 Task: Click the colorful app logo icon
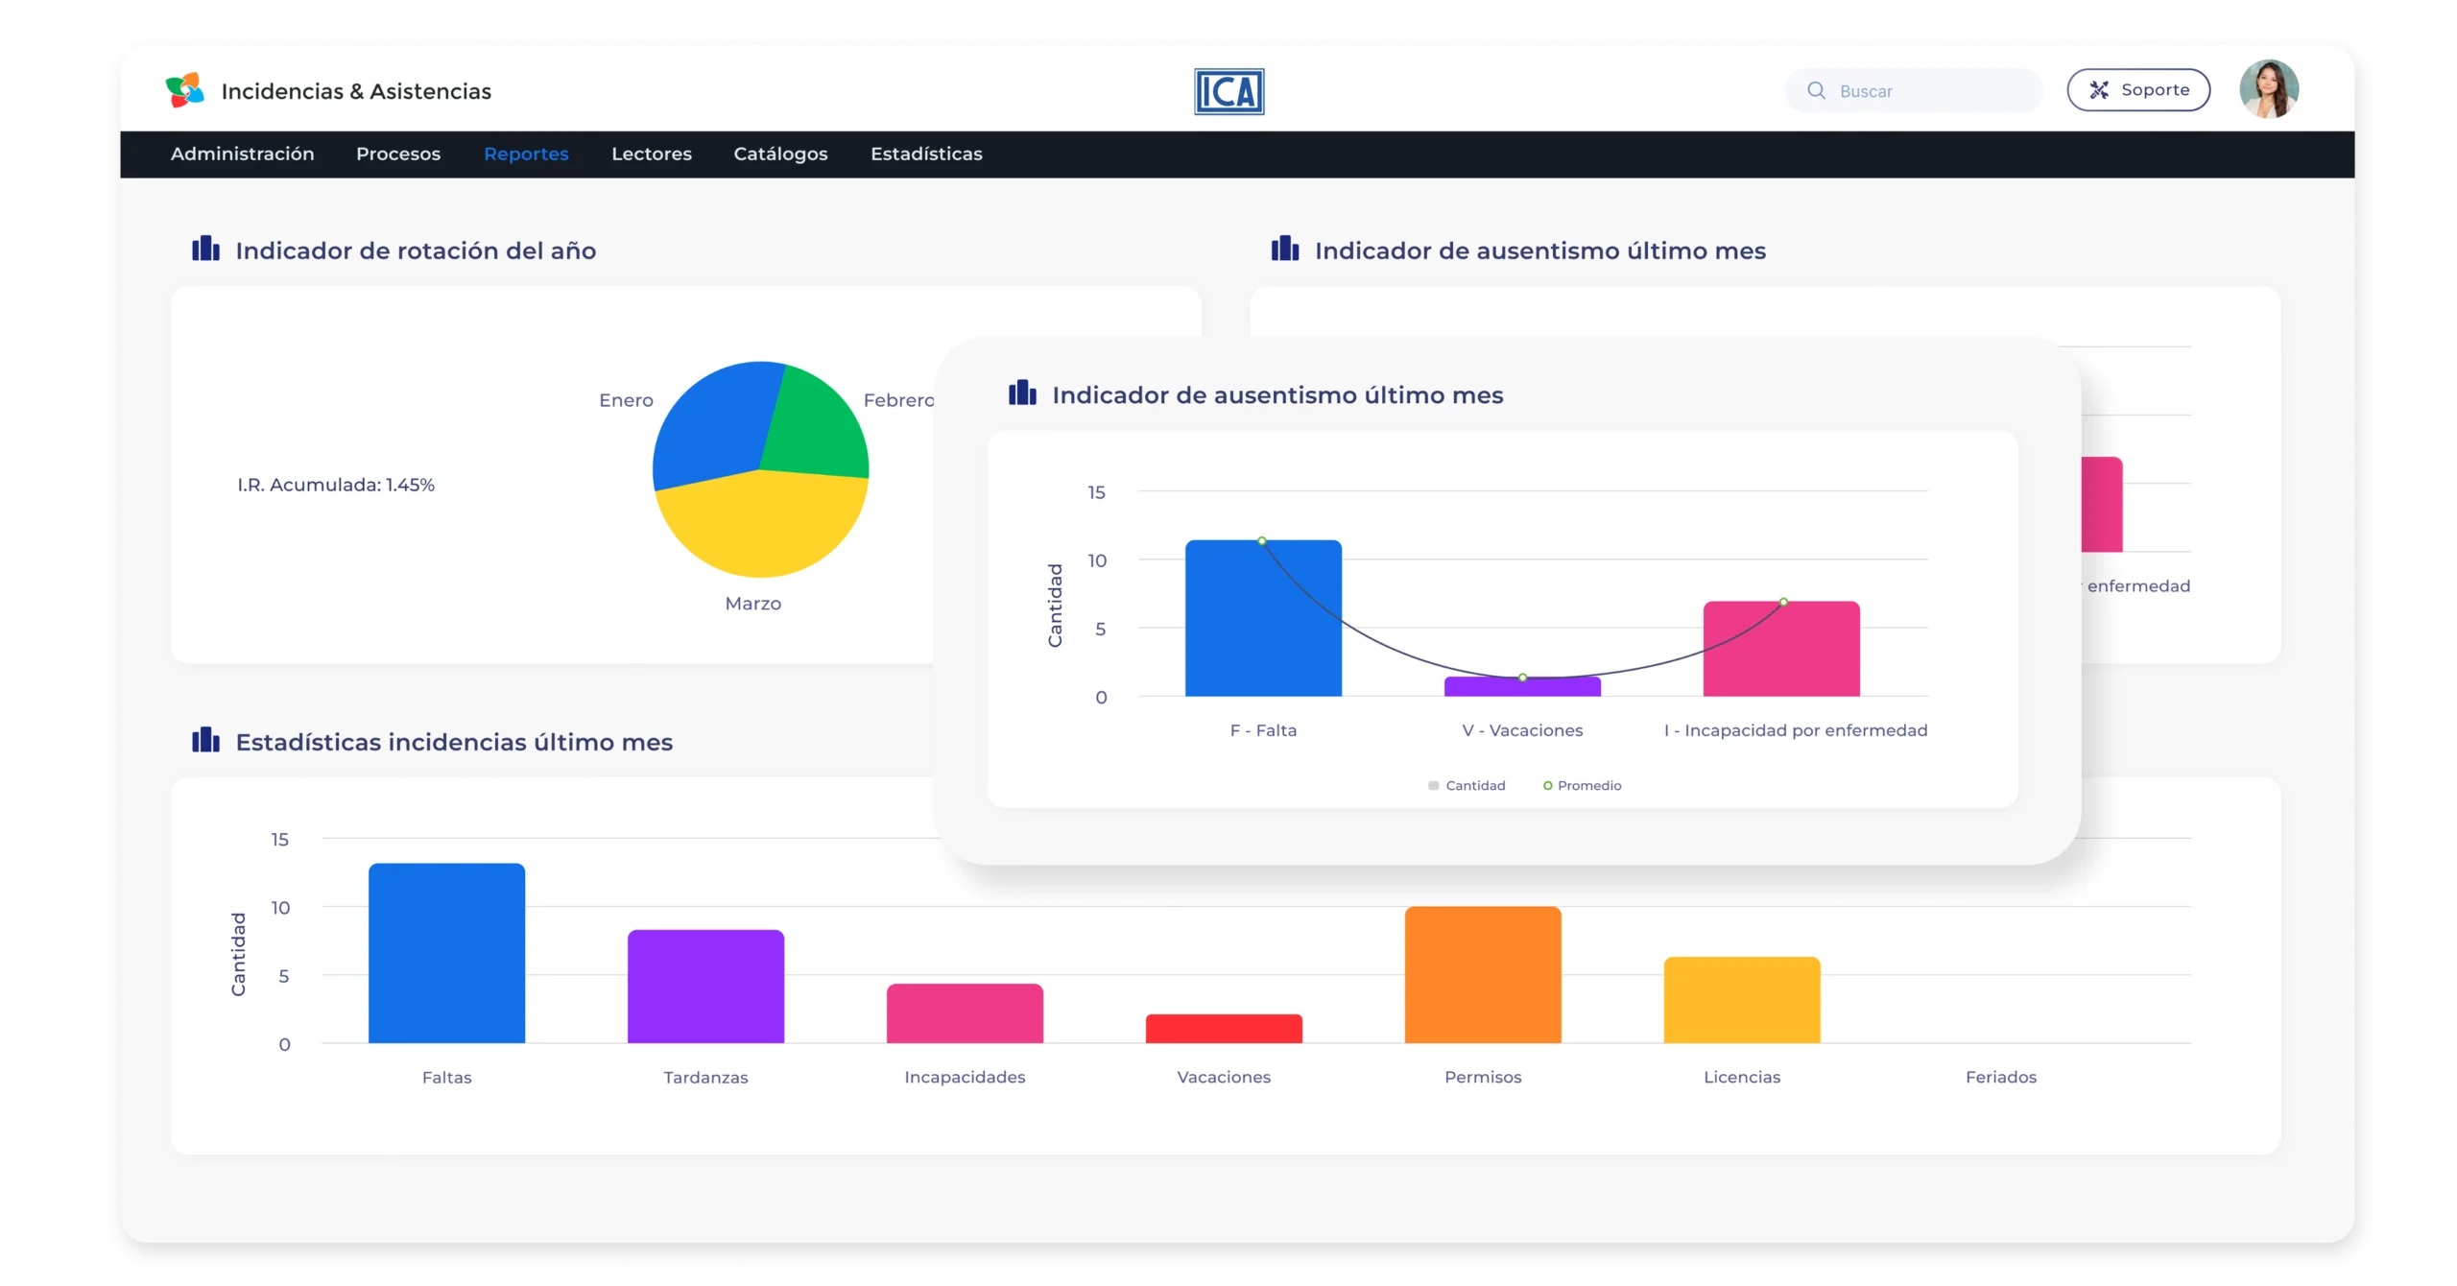[185, 90]
